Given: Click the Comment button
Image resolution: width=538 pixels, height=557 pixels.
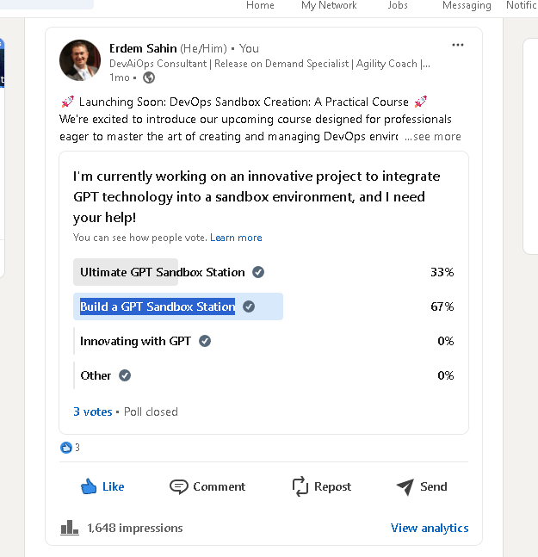Looking at the screenshot, I should 207,486.
